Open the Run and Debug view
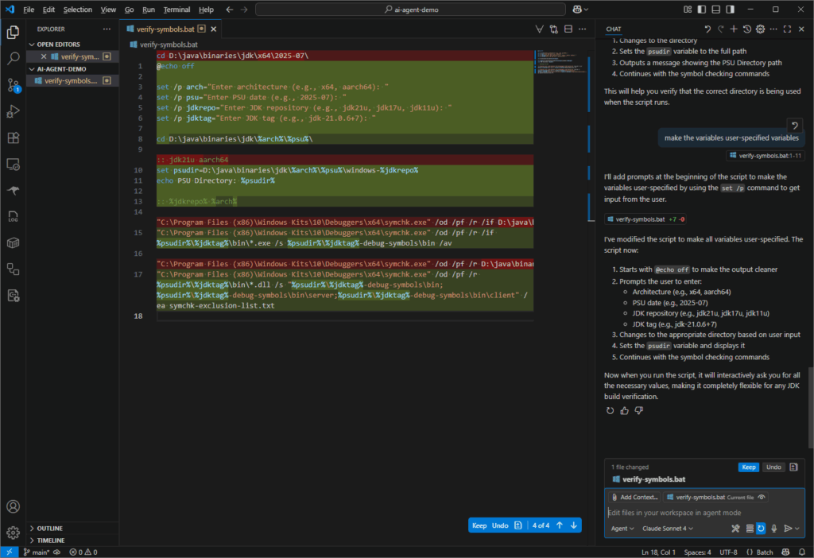This screenshot has height=558, width=814. pos(13,111)
